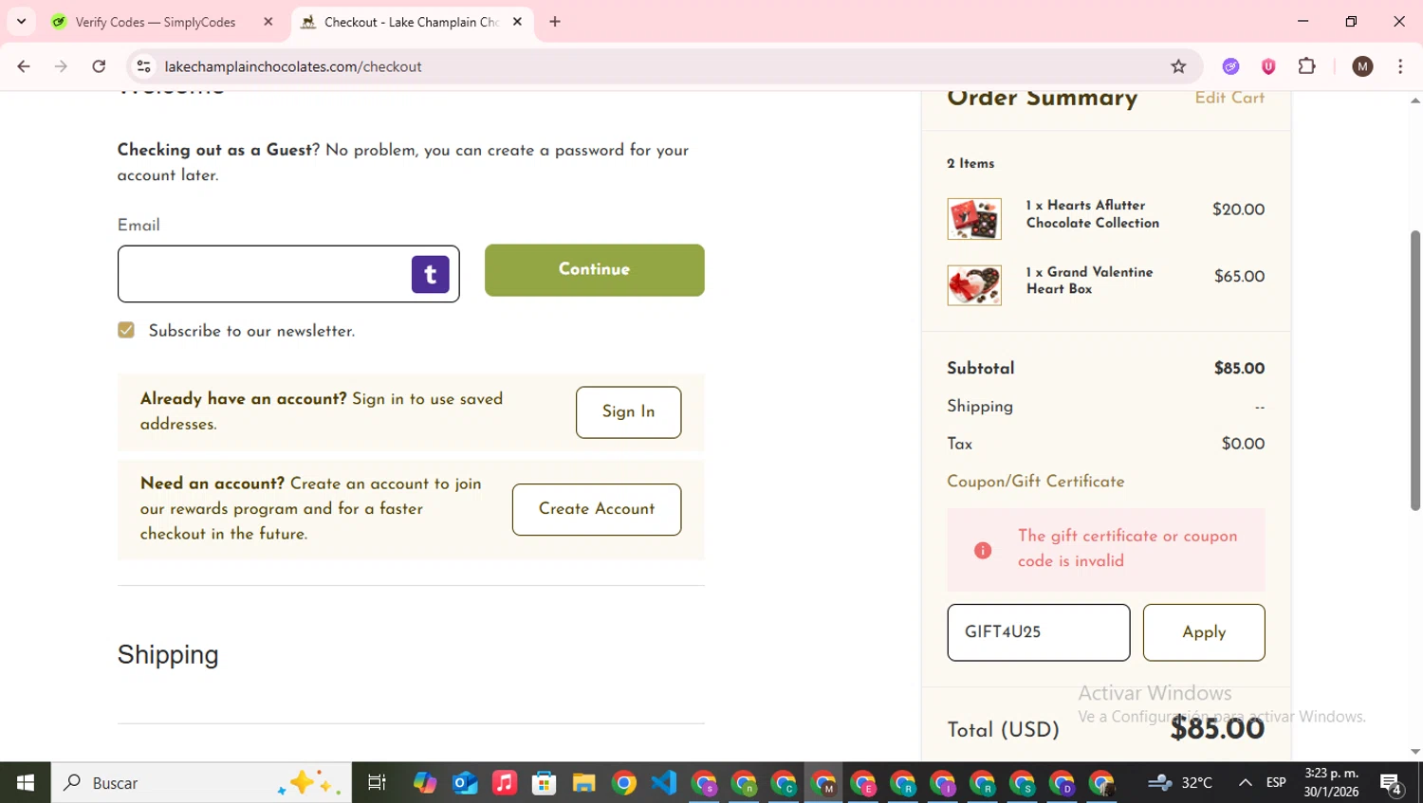This screenshot has height=803, width=1423.
Task: Open the Extensions puzzle-piece menu
Action: 1306,66
